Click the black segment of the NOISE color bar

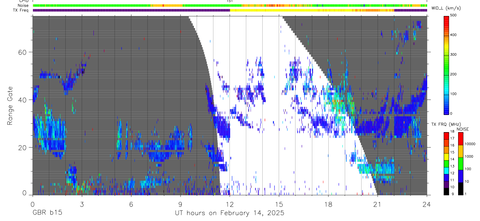coord(460,189)
